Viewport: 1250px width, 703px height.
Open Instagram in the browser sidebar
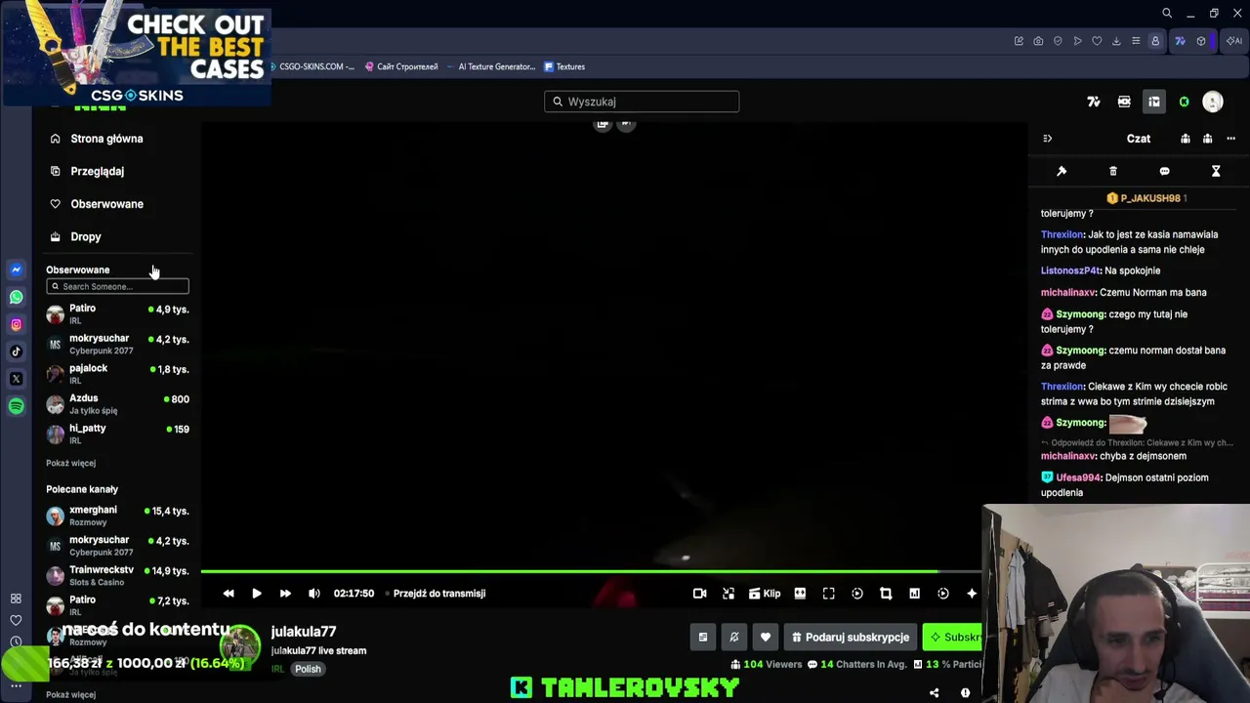click(x=16, y=324)
